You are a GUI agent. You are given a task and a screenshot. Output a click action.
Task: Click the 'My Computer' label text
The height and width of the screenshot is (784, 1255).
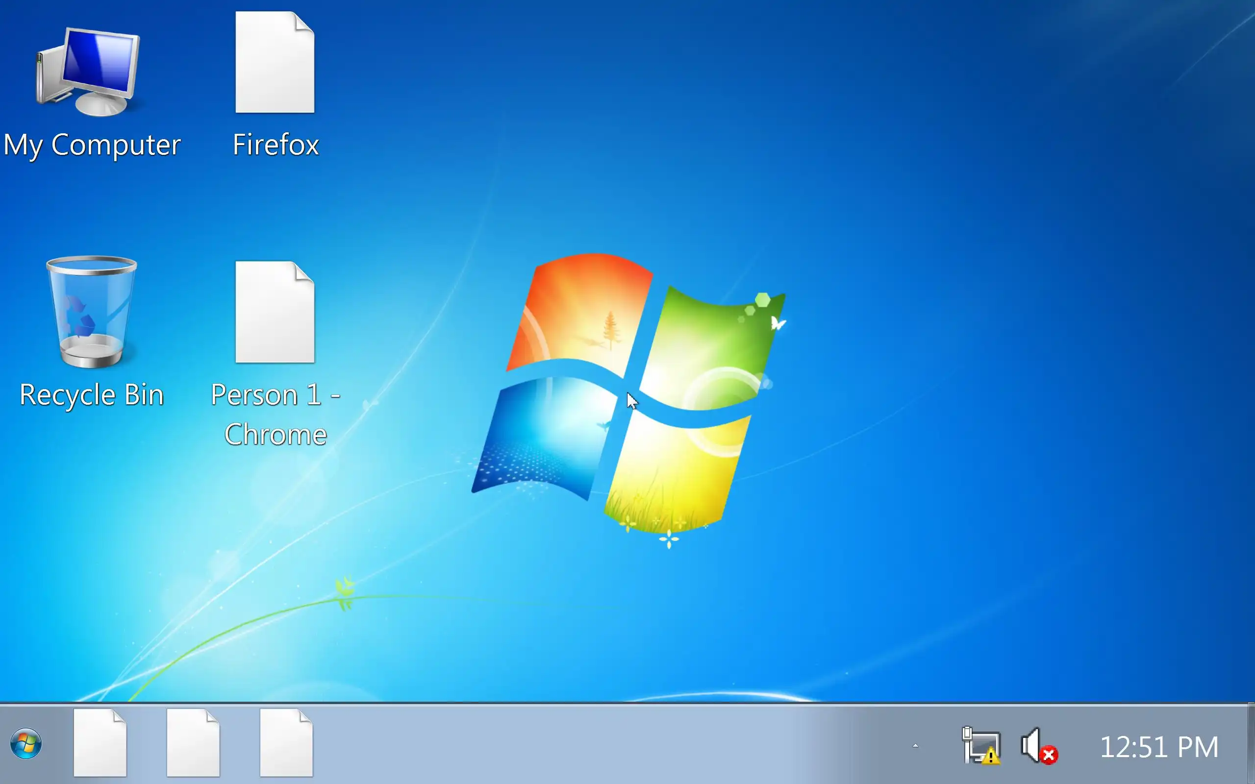pos(92,145)
